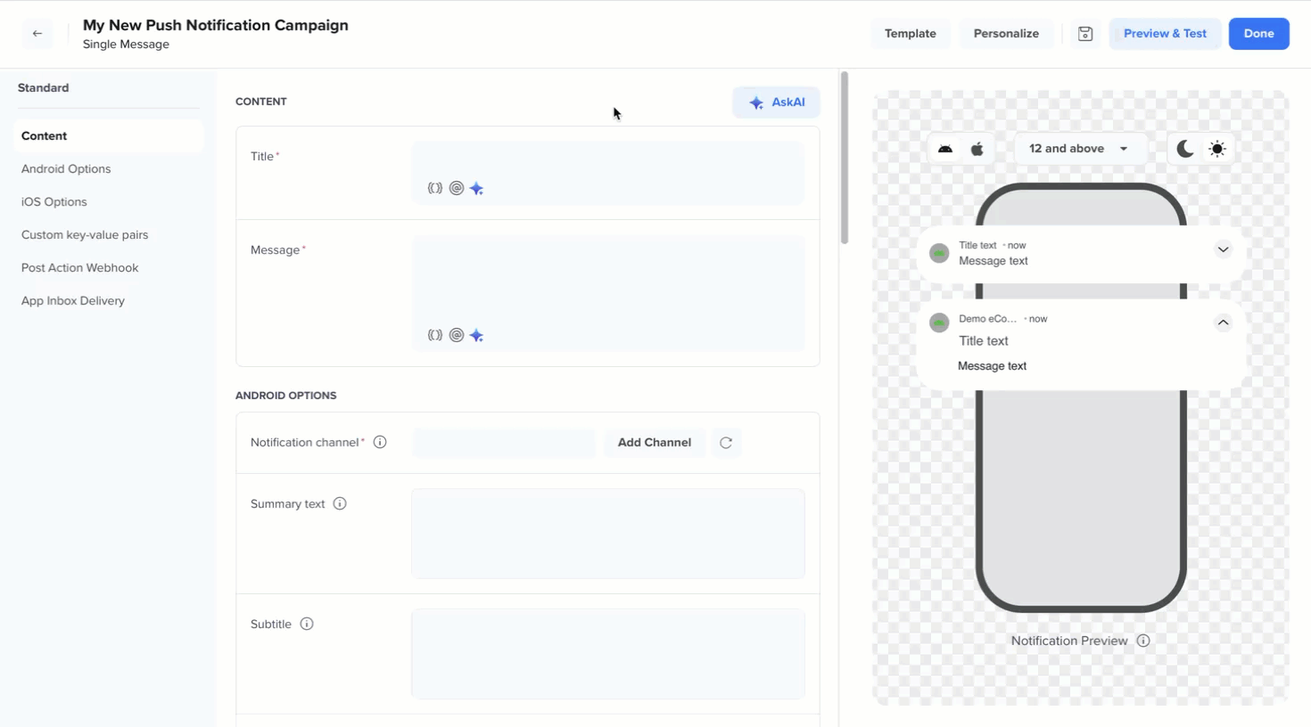Click 'Demo eCo...' app name in preview
Screen dimensions: 1311x727
coord(988,319)
